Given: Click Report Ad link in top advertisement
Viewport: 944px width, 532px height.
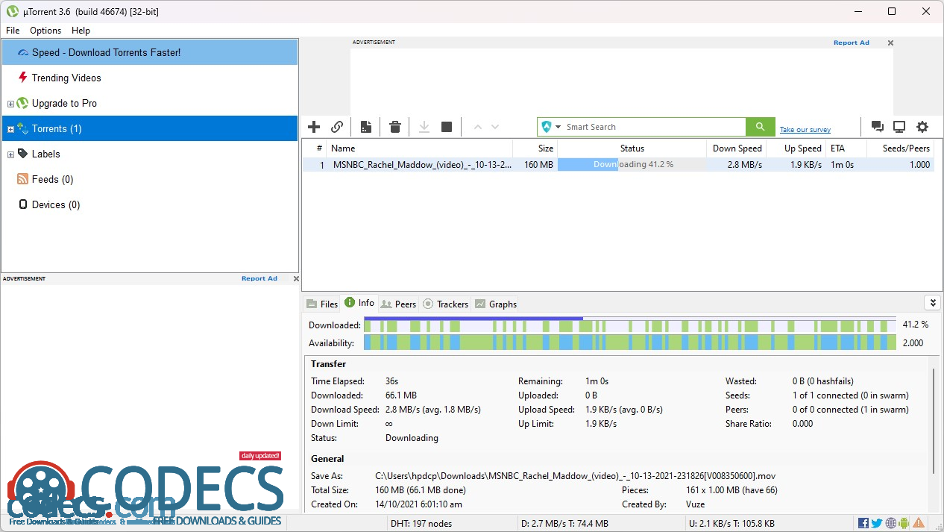Looking at the screenshot, I should click(852, 43).
